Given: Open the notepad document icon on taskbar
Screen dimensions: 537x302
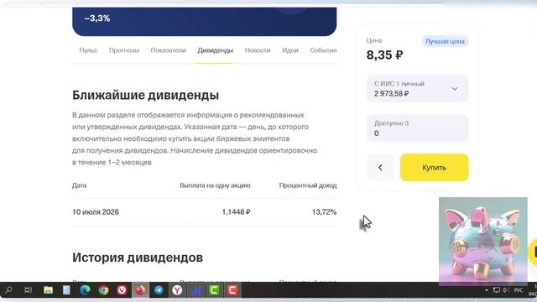Looking at the screenshot, I should [66, 290].
